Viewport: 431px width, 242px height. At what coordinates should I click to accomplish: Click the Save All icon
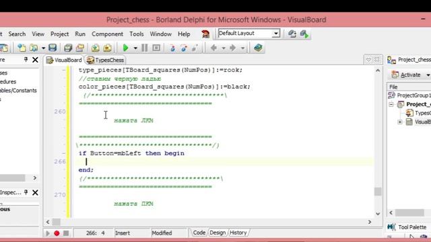68,48
